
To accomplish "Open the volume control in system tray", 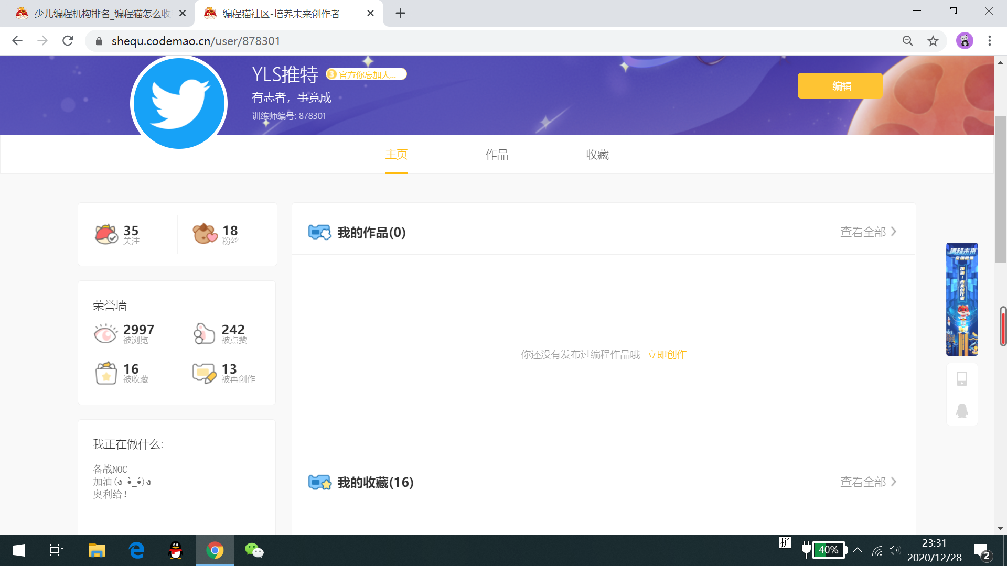I will tap(894, 550).
